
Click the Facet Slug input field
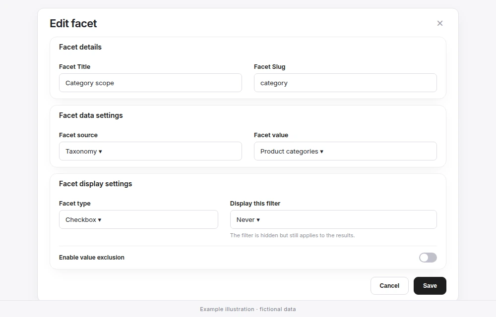point(345,83)
